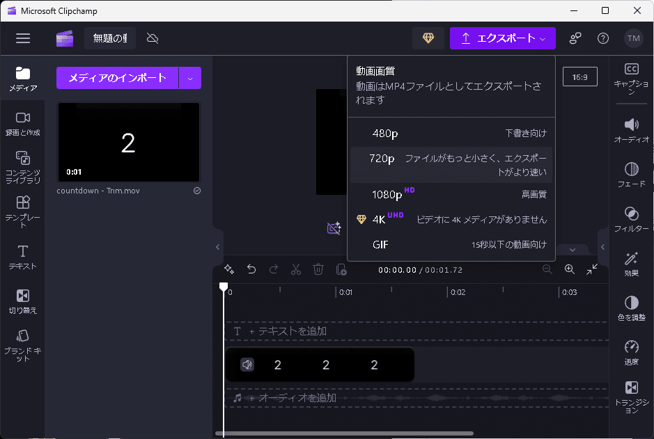This screenshot has width=654, height=439.
Task: Open the オーディオ audio properties panel
Action: 632,131
